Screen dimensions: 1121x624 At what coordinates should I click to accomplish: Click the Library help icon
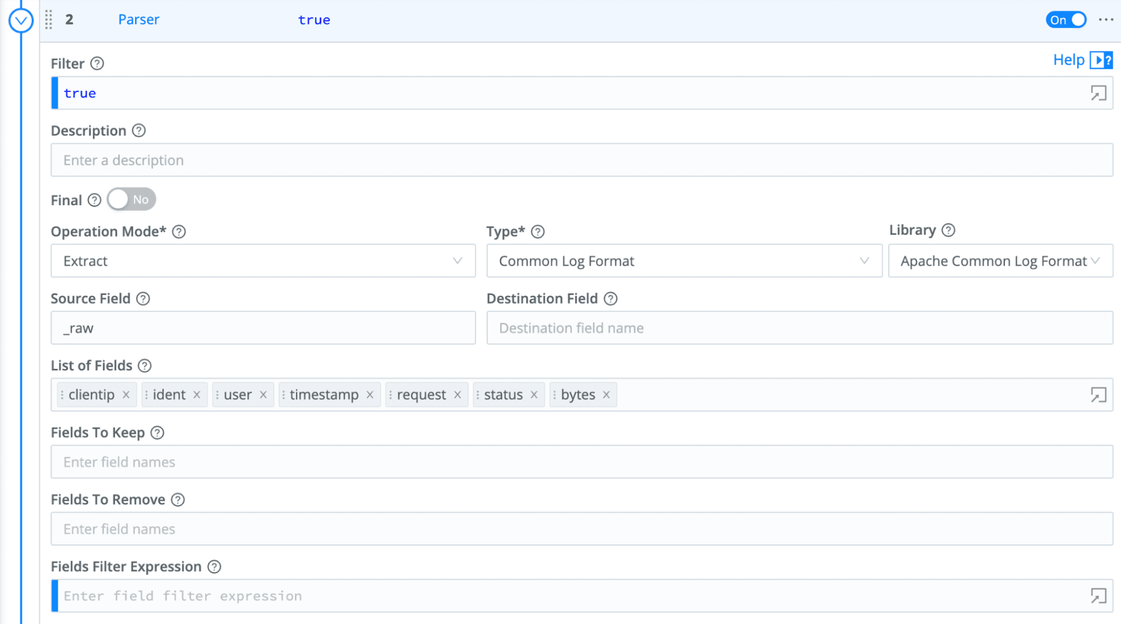click(948, 230)
